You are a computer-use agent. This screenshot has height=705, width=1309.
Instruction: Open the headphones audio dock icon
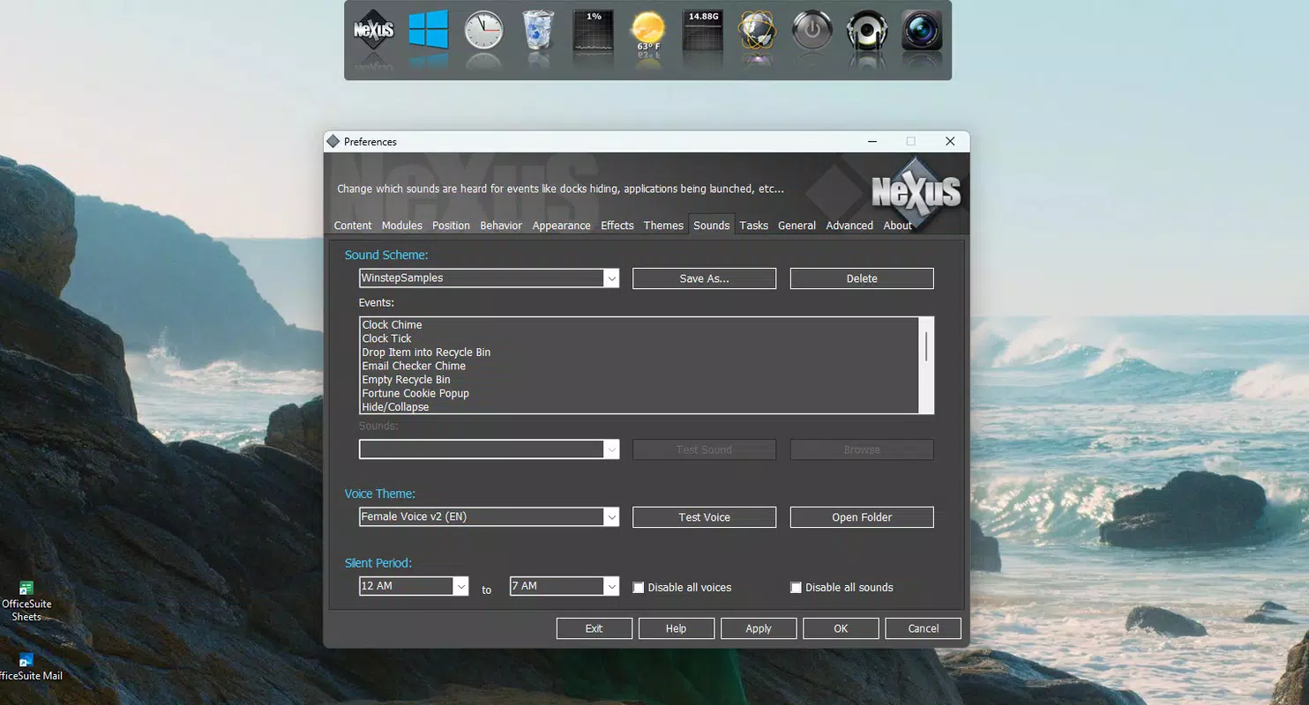[867, 31]
